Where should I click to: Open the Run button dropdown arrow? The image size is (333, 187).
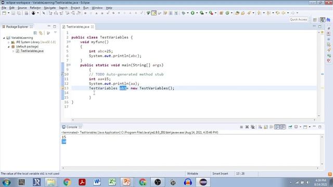[x=197, y=13]
